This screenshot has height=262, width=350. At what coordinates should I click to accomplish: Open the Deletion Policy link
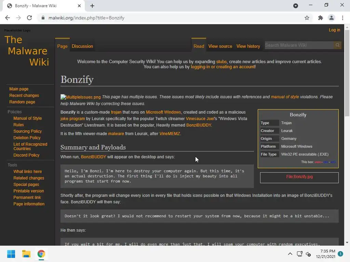click(27, 138)
